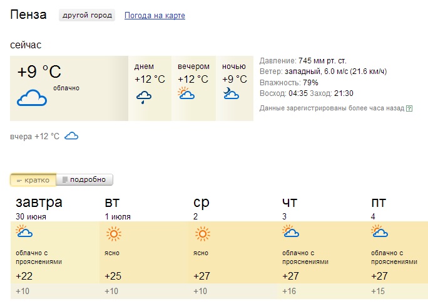Click the green question mark help icon
Screen dimensions: 428x306
[409, 108]
